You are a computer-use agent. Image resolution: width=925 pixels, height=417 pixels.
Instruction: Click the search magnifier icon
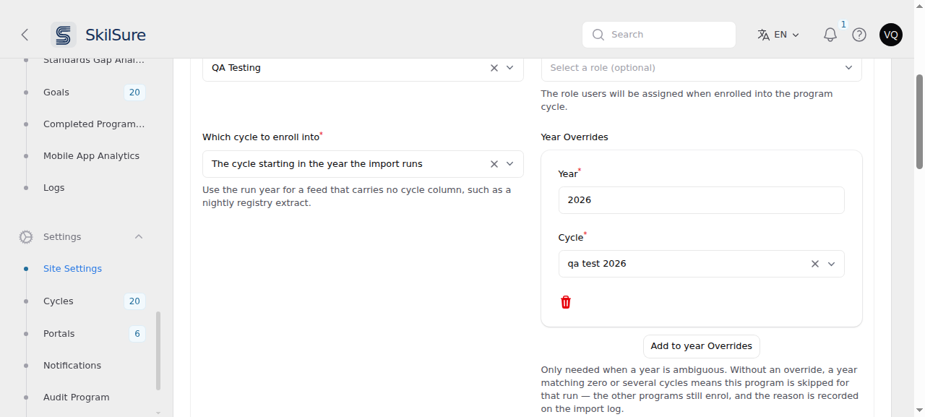(598, 35)
